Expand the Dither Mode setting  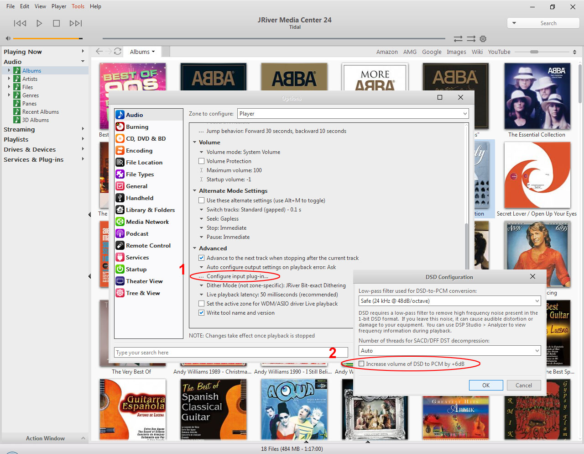(x=201, y=285)
